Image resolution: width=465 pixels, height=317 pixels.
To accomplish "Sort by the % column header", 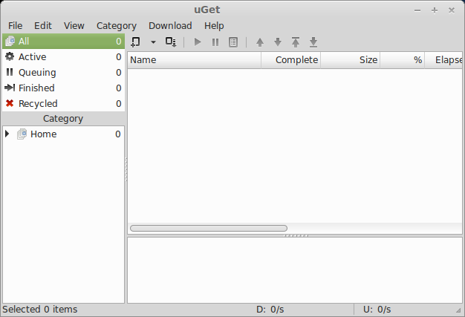I will pyautogui.click(x=403, y=60).
